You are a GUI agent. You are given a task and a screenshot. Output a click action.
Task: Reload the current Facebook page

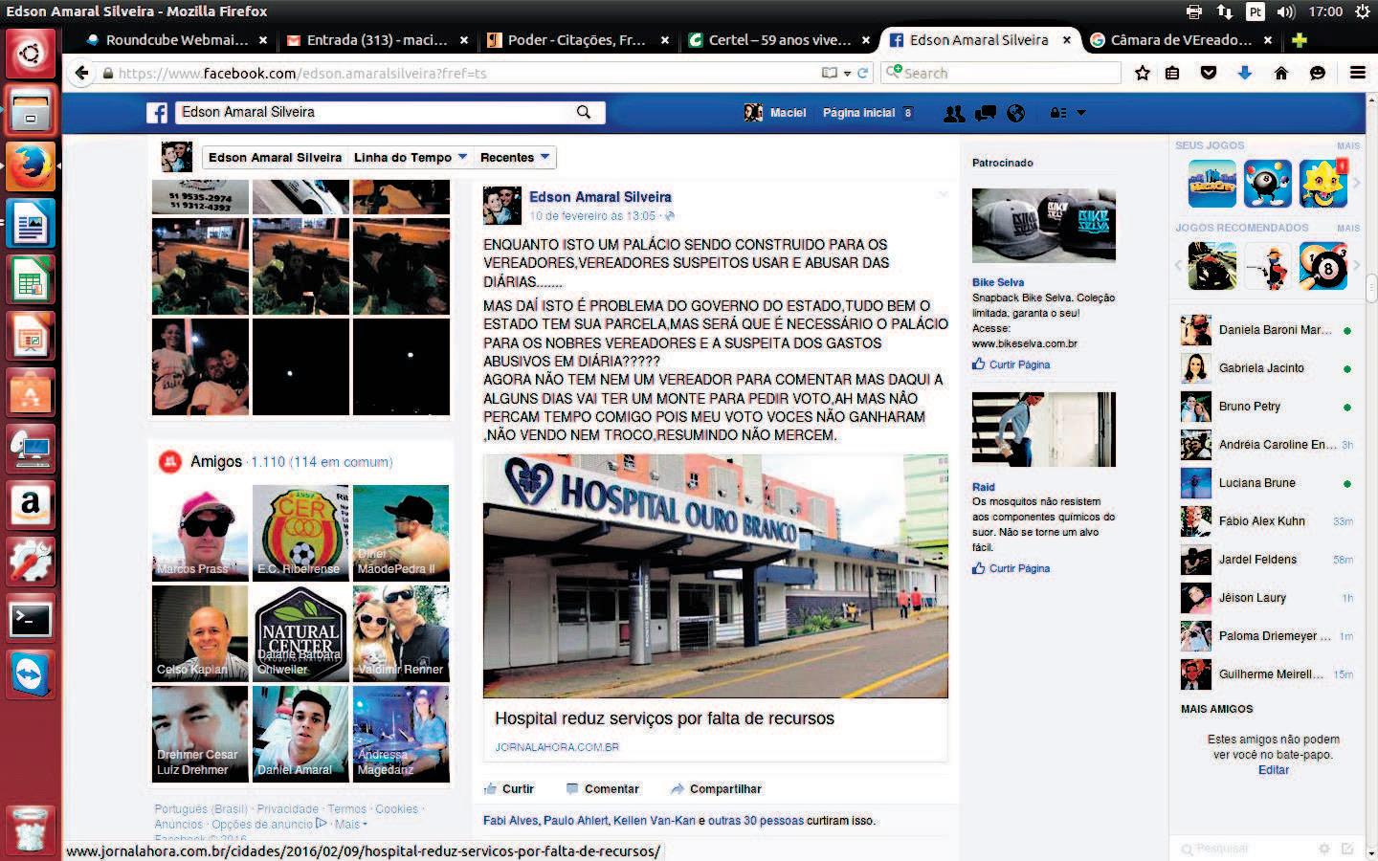863,73
